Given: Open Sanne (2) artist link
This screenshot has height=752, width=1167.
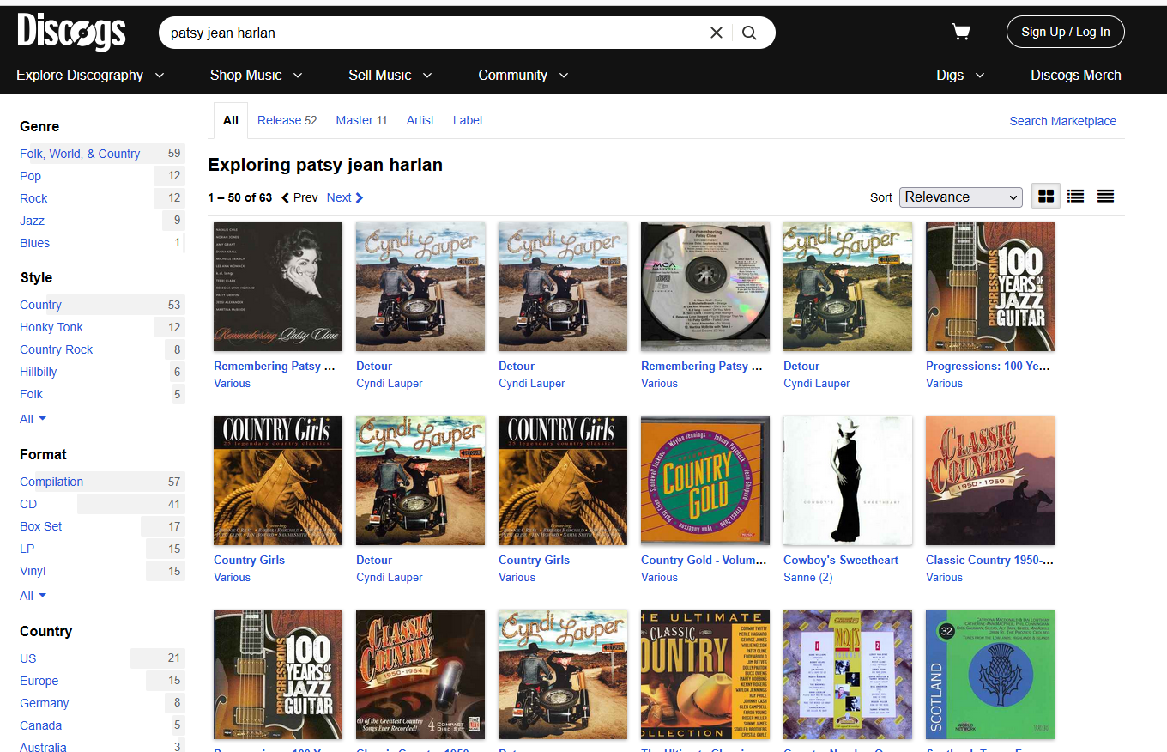Looking at the screenshot, I should coord(808,577).
